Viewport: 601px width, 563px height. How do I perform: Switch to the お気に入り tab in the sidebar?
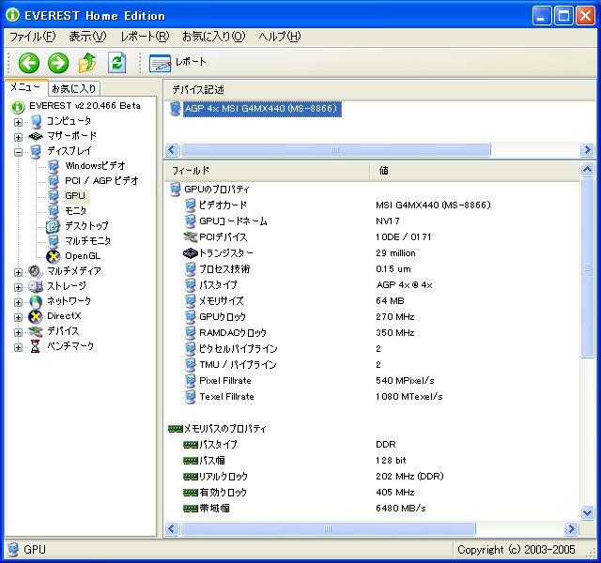73,88
